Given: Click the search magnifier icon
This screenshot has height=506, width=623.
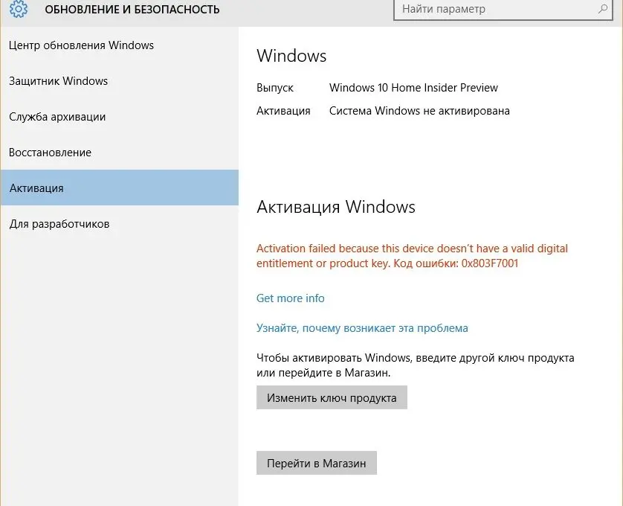Looking at the screenshot, I should 603,8.
